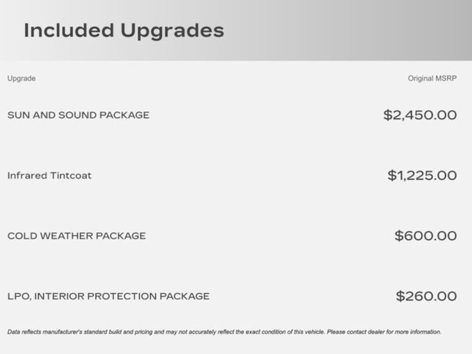This screenshot has height=354, width=472.
Task: Select the SUN AND SOUND PACKAGE upgrade
Action: pos(78,115)
